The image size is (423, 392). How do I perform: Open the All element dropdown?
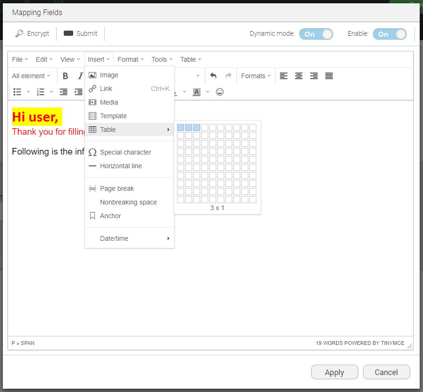pos(30,76)
